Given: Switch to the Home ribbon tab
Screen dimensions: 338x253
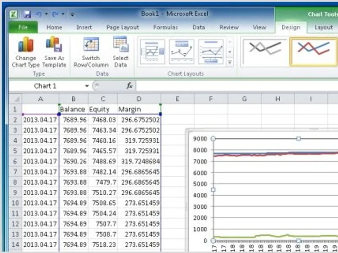Looking at the screenshot, I should tap(54, 27).
